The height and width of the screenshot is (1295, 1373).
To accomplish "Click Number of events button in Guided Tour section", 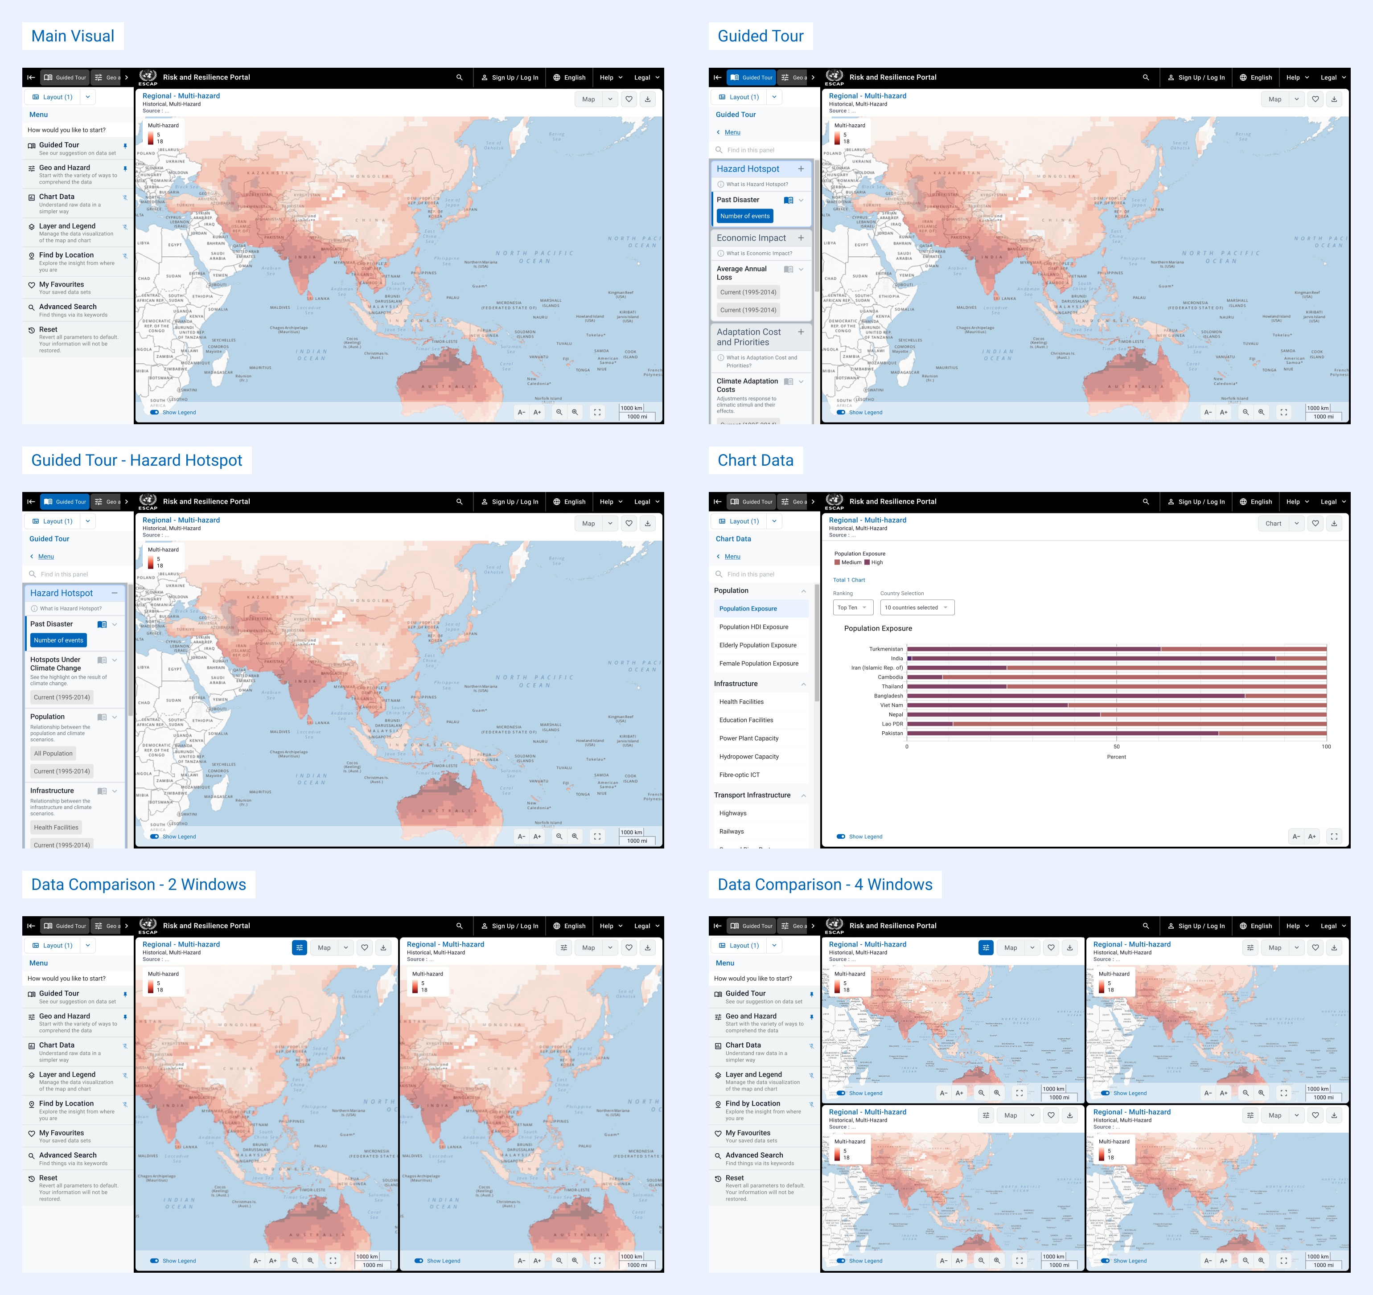I will 744,216.
